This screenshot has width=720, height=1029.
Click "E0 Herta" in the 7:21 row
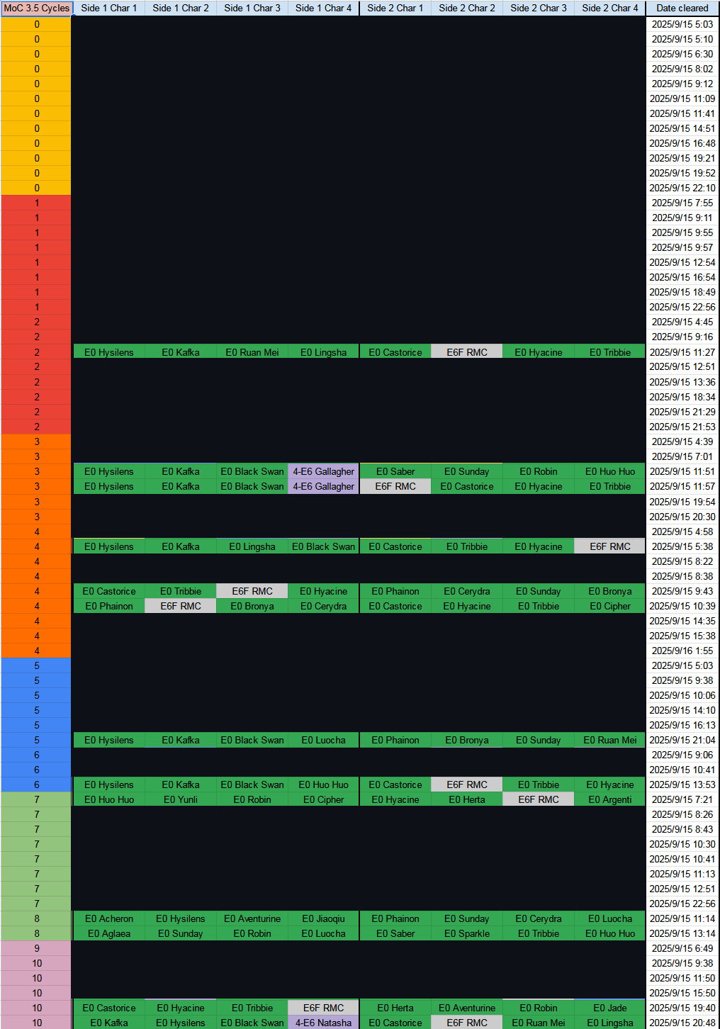[467, 799]
